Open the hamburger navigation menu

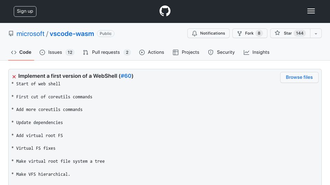(311, 11)
